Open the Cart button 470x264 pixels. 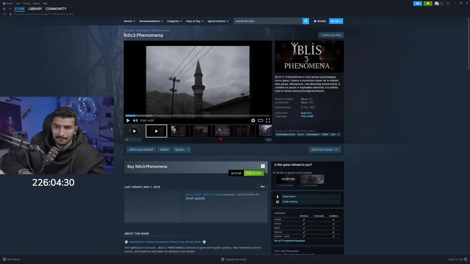336,21
